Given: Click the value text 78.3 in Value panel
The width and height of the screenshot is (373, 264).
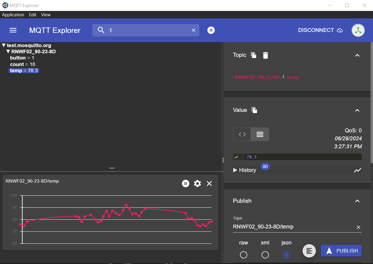Looking at the screenshot, I should coord(252,157).
